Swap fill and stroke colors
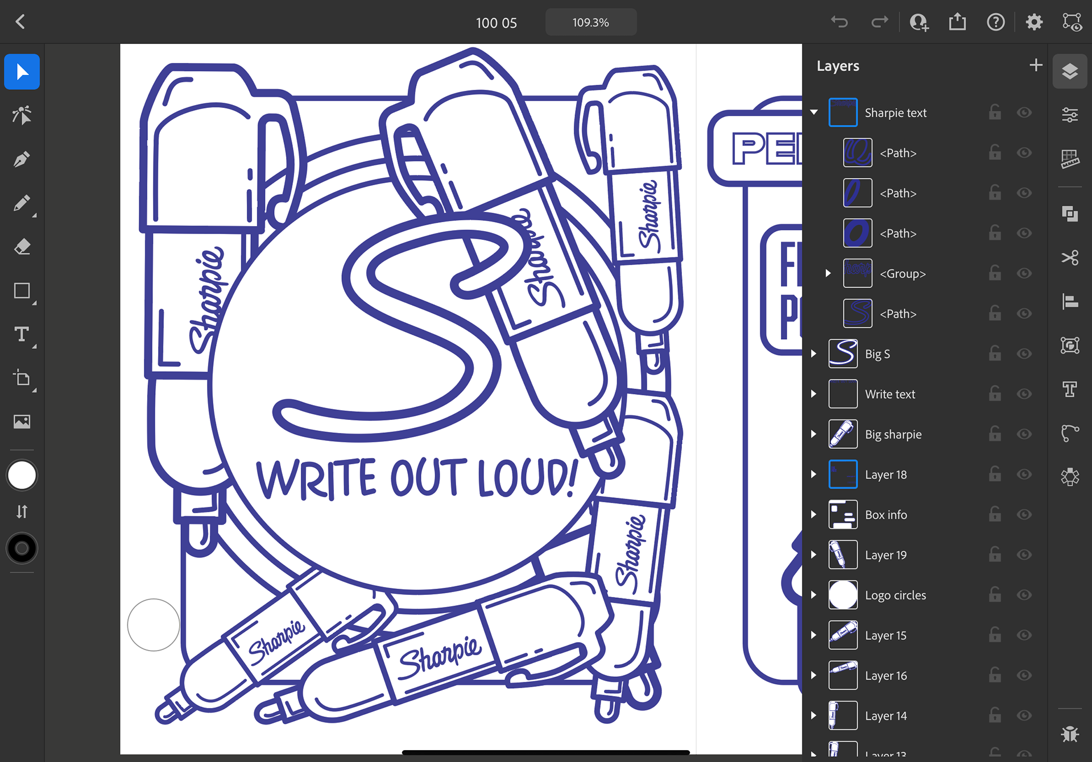This screenshot has height=762, width=1092. 22,512
